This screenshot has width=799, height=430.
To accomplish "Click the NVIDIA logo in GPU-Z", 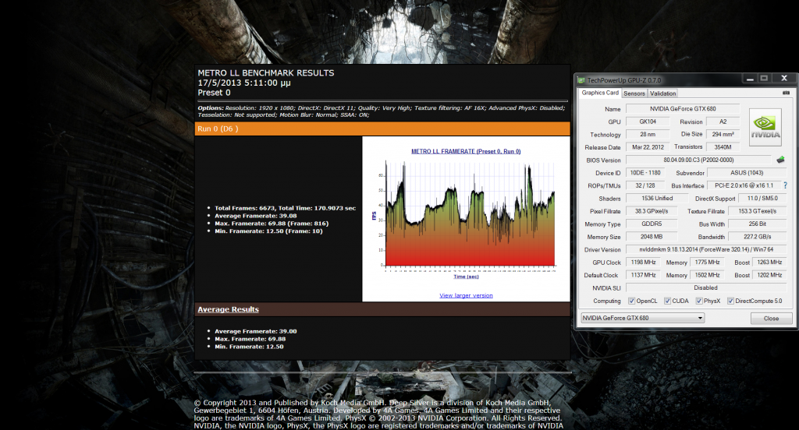I will tap(765, 127).
